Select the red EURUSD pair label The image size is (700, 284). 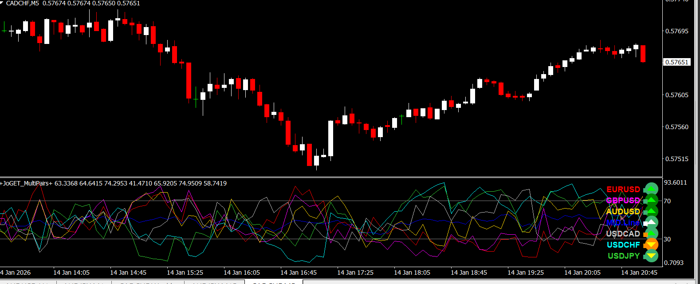point(623,189)
